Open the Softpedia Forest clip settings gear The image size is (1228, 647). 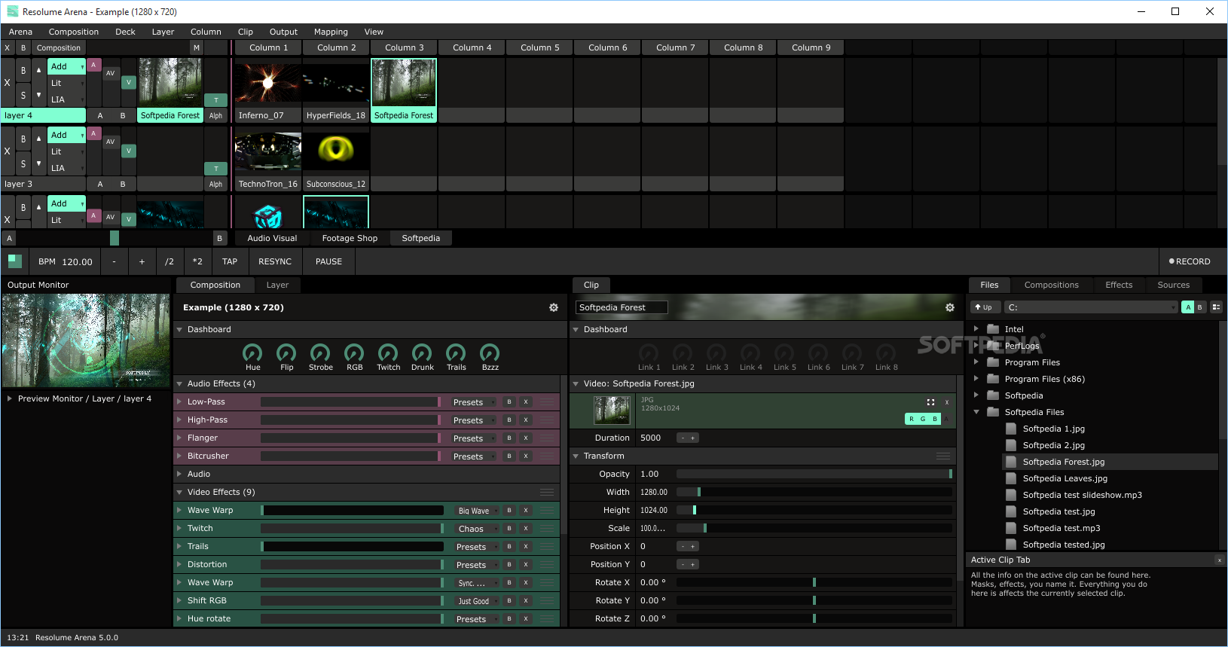pyautogui.click(x=950, y=307)
